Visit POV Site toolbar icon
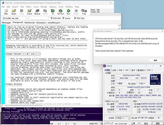The height and width of the screenshot is (125, 164). click(79, 18)
